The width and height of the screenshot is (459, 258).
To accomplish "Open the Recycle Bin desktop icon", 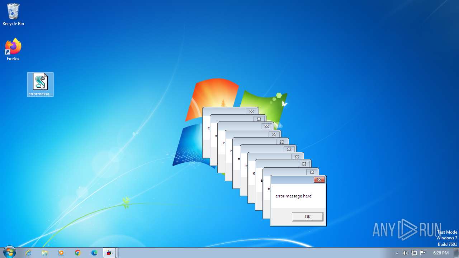I will click(x=13, y=14).
